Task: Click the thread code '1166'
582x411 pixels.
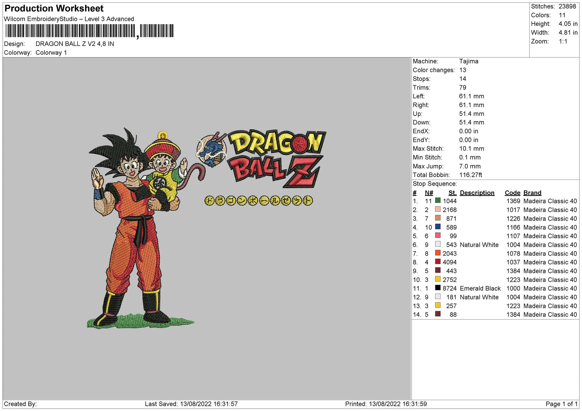Action: click(514, 227)
